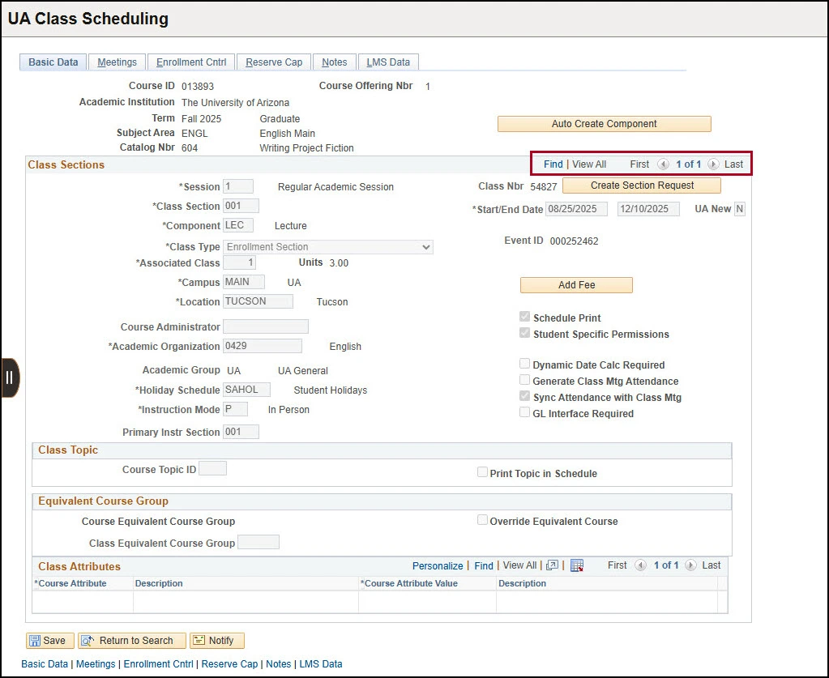Click Enrollment Cntrl link at page bottom
Viewport: 829px width, 678px height.
(159, 664)
